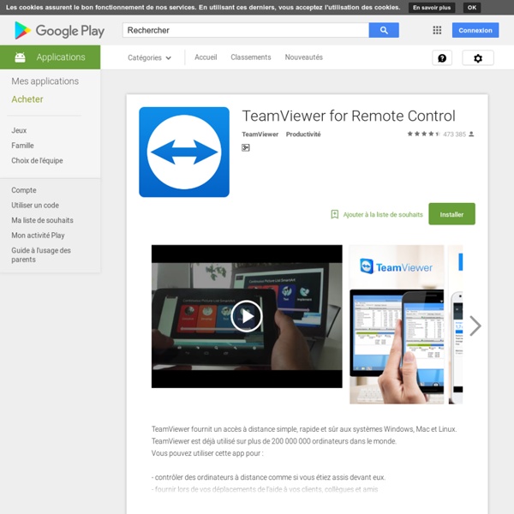Open Mon activité Play
The width and height of the screenshot is (514, 514).
click(38, 236)
